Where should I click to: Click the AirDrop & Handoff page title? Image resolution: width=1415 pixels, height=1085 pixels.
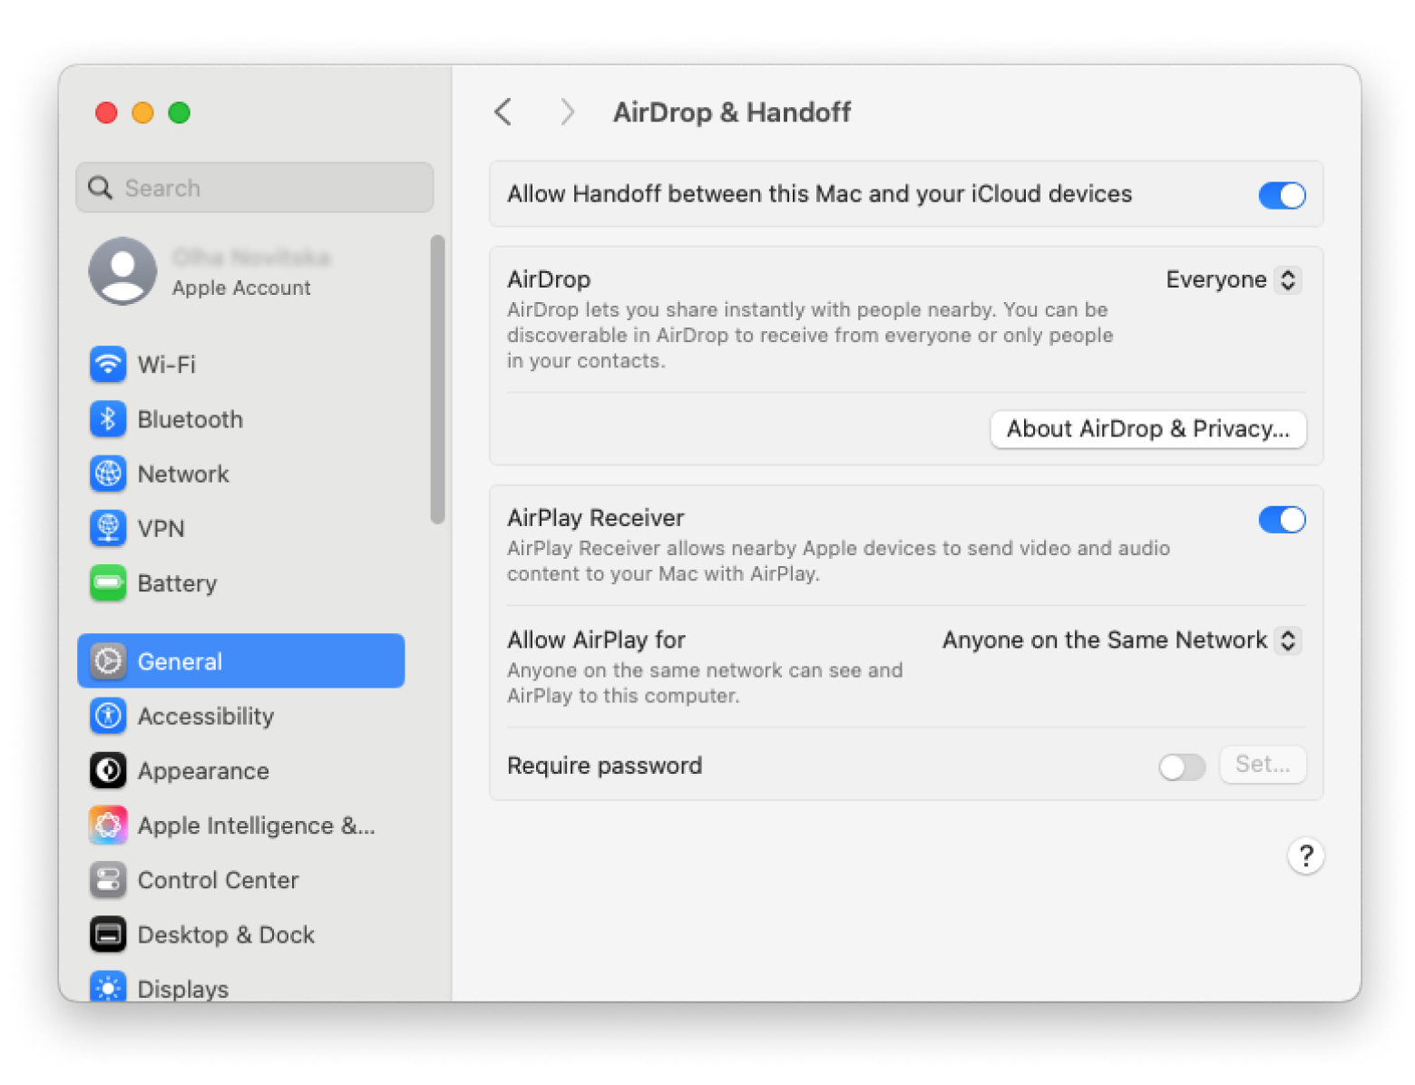click(x=732, y=112)
